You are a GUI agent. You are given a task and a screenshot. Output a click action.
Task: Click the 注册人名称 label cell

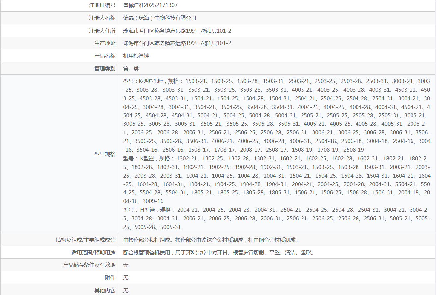pyautogui.click(x=60, y=18)
